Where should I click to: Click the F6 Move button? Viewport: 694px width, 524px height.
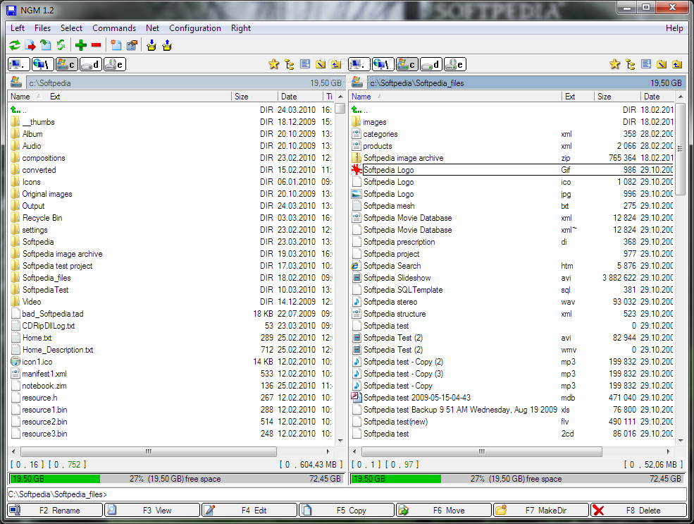pos(445,511)
